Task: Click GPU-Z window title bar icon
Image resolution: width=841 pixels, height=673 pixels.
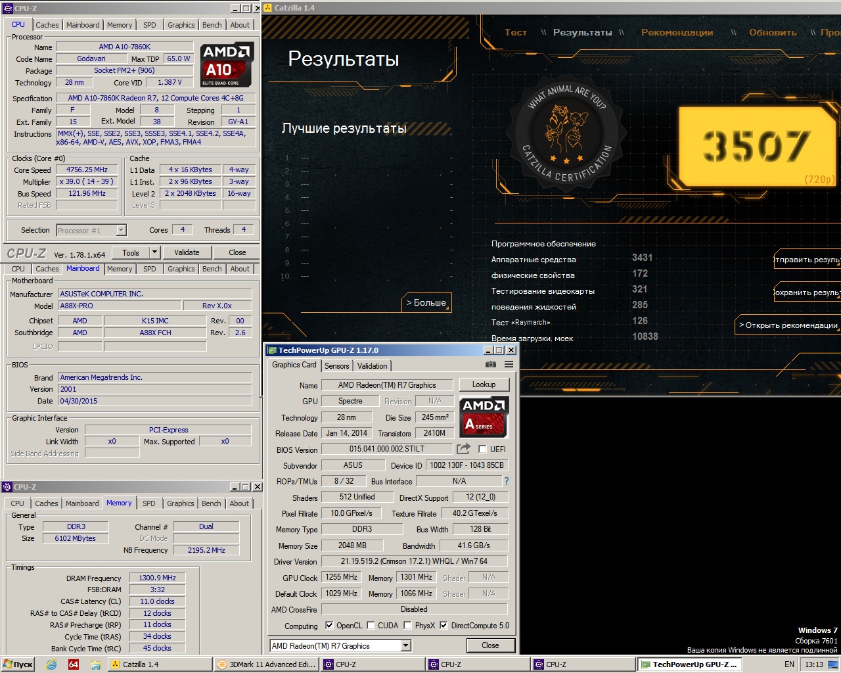Action: click(x=272, y=350)
